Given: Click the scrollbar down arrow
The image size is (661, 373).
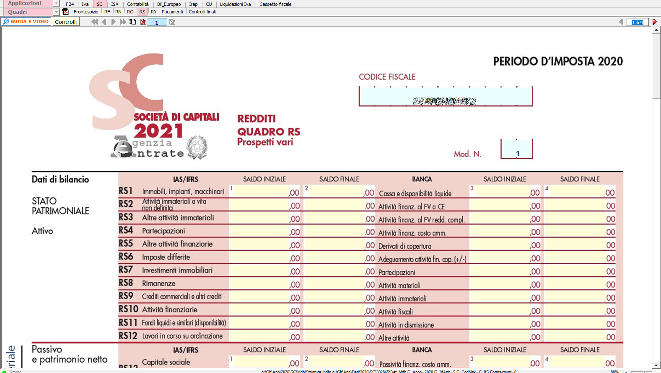Looking at the screenshot, I should [656, 365].
